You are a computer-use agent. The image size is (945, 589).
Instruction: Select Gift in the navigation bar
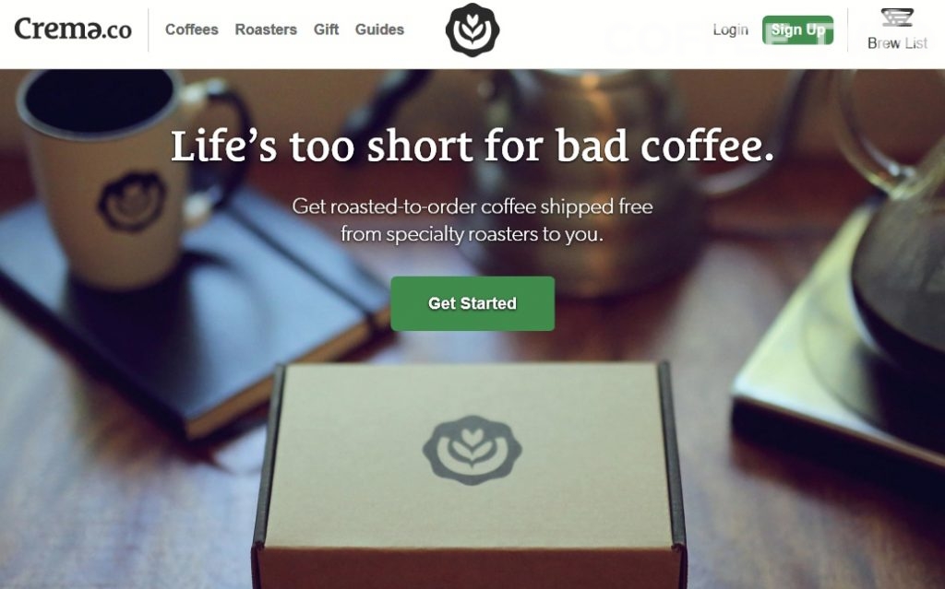pyautogui.click(x=326, y=29)
